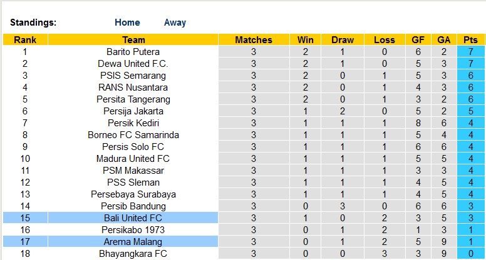The width and height of the screenshot is (486, 260).
Task: Click the Matches column header
Action: point(254,39)
